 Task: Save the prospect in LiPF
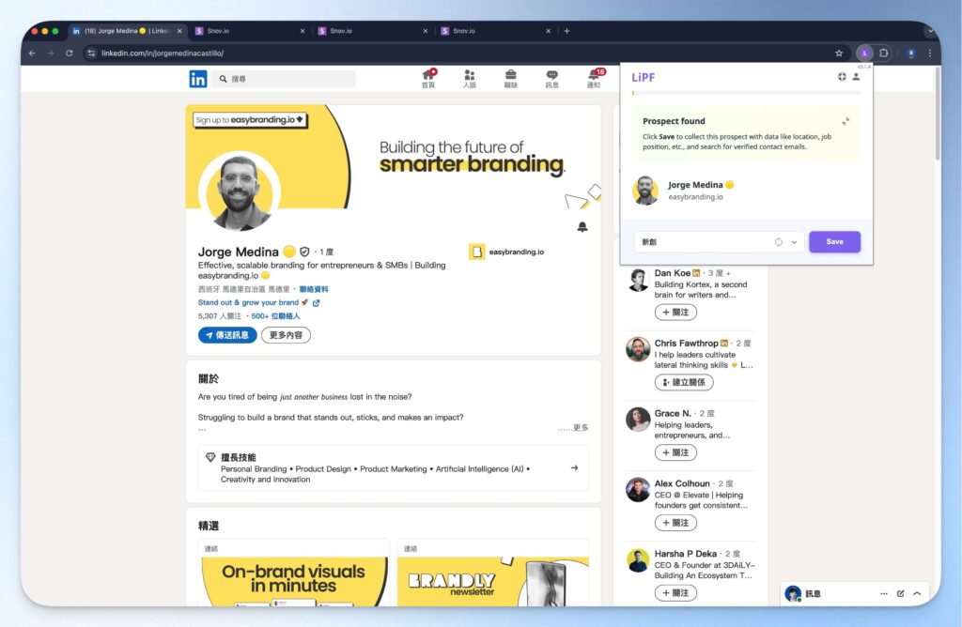tap(834, 241)
